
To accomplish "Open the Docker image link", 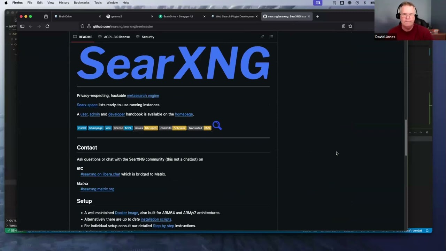I will [126, 213].
